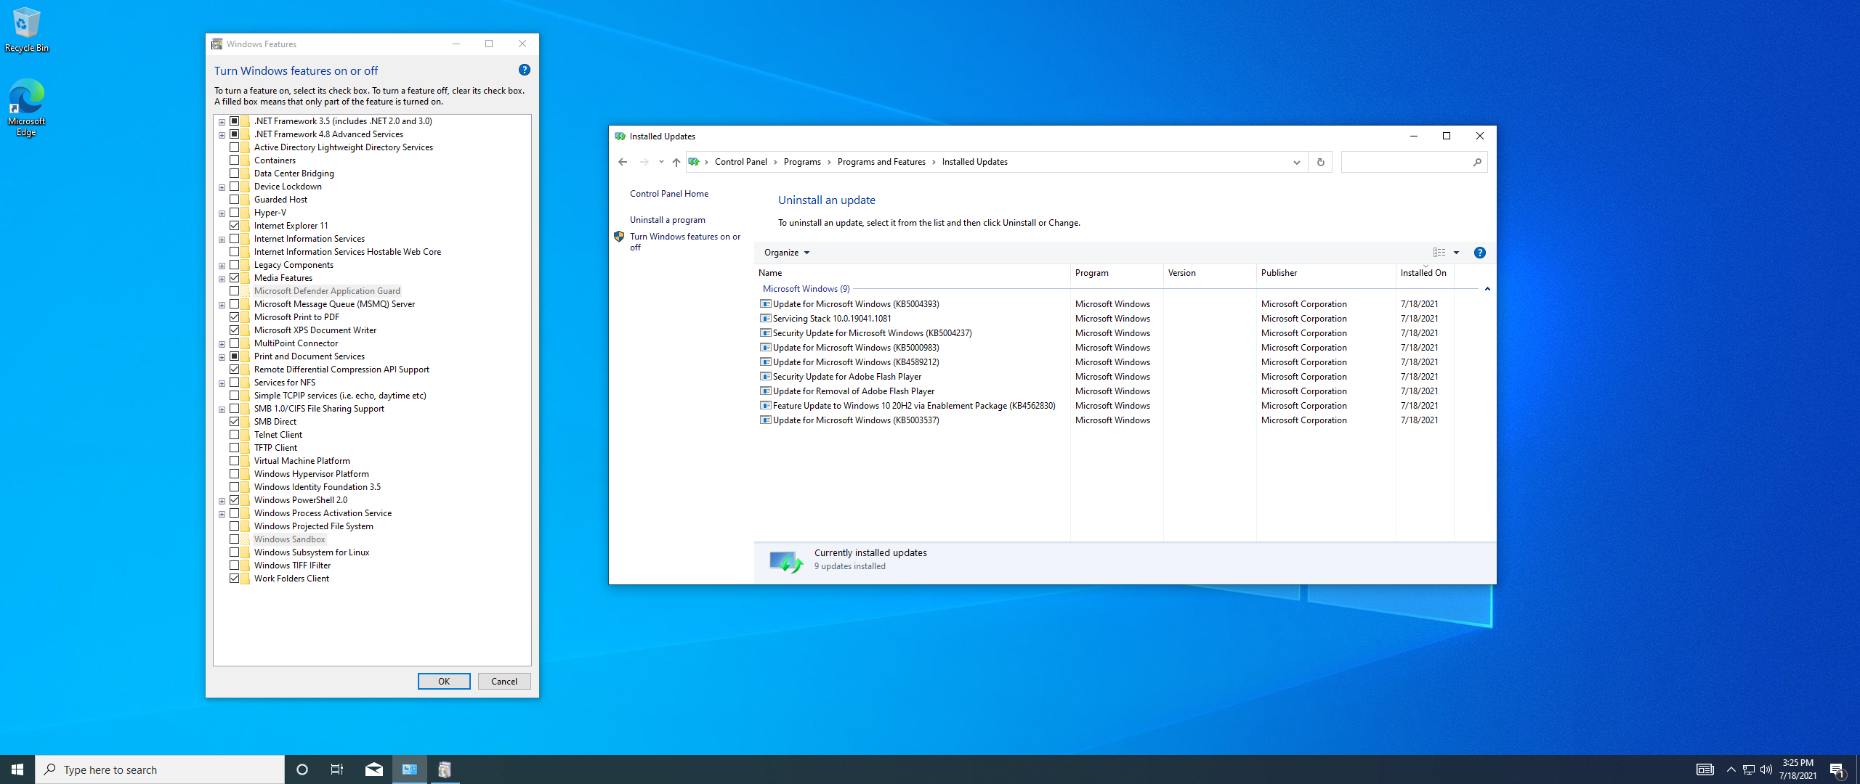
Task: Click the help icon in Windows Features
Action: tap(525, 70)
